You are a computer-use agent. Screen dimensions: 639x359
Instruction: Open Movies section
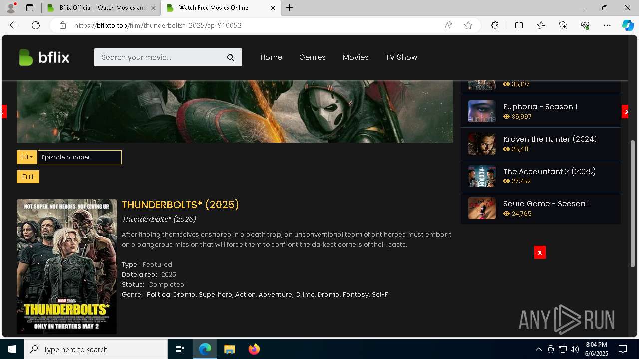click(x=356, y=57)
